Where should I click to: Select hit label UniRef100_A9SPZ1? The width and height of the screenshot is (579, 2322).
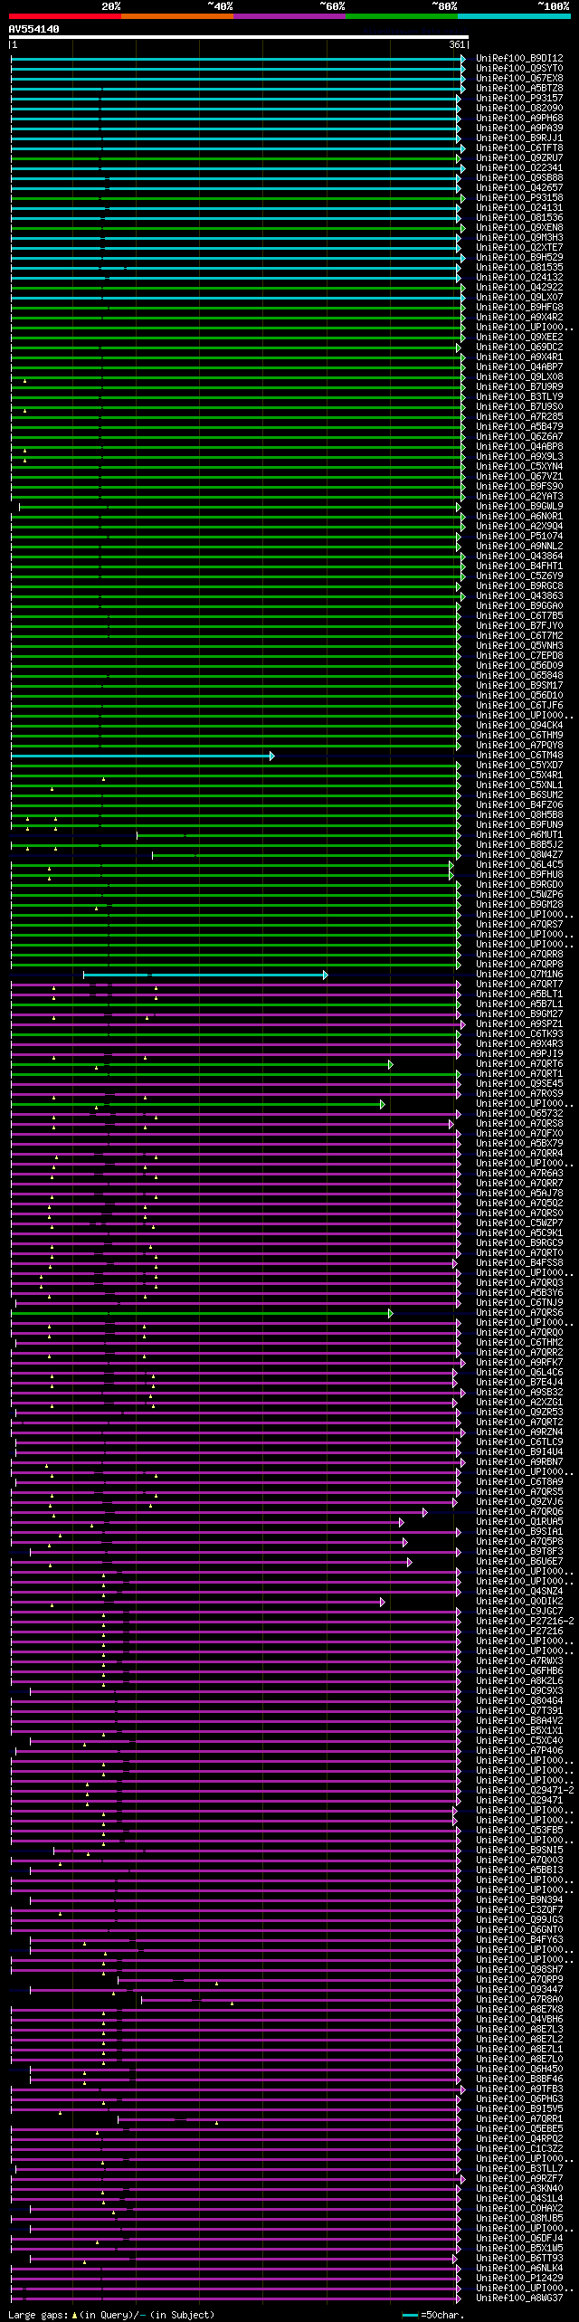click(x=519, y=1023)
